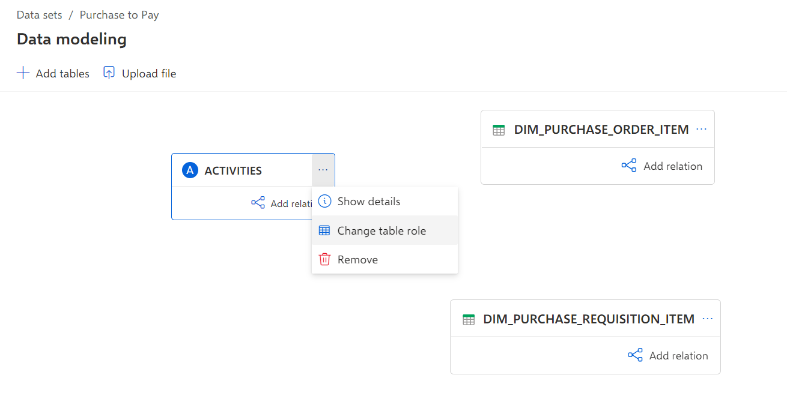The width and height of the screenshot is (787, 417).
Task: Go to Data sets breadcrumb
Action: (x=40, y=15)
